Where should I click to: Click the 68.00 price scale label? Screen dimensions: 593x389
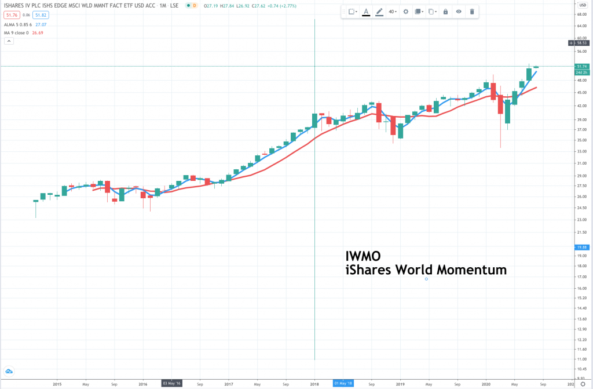click(581, 14)
